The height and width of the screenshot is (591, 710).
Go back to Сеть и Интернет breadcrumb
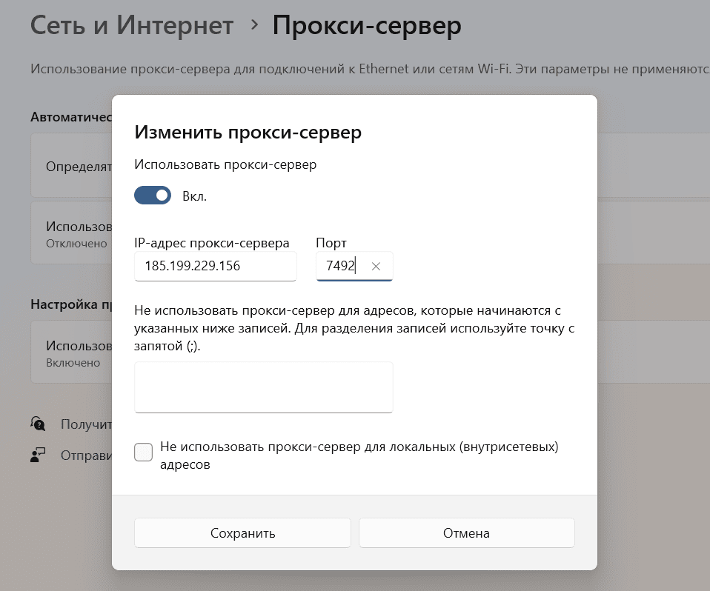(132, 25)
